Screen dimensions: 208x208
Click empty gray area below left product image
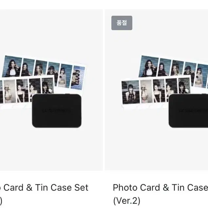point(51,149)
